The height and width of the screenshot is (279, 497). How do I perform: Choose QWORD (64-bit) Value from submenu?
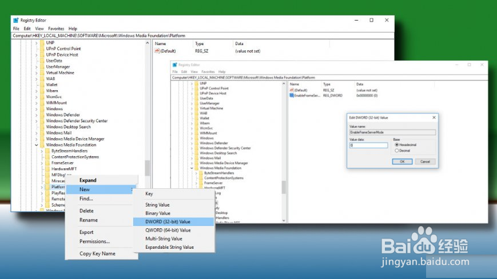click(173, 231)
